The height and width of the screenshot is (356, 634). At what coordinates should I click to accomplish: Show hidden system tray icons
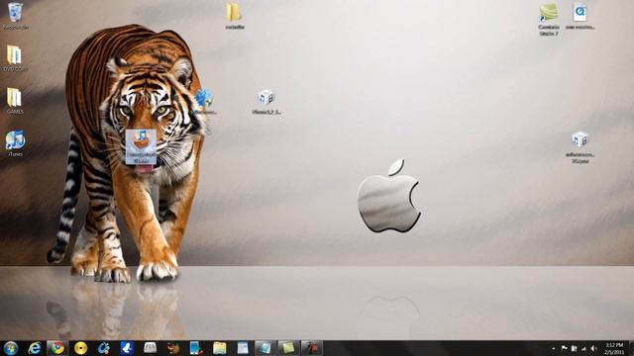pyautogui.click(x=553, y=348)
